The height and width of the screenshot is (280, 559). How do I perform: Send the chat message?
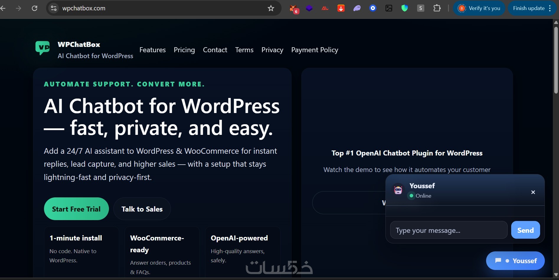[525, 230]
